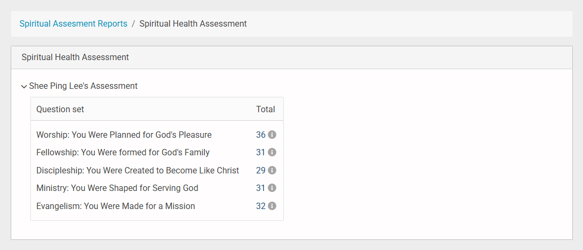Image resolution: width=583 pixels, height=250 pixels.
Task: Show info for the Evangelism total
Action: 272,206
